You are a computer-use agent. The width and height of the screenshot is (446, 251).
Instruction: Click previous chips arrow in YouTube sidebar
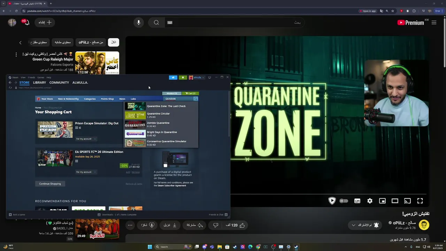(x=20, y=43)
